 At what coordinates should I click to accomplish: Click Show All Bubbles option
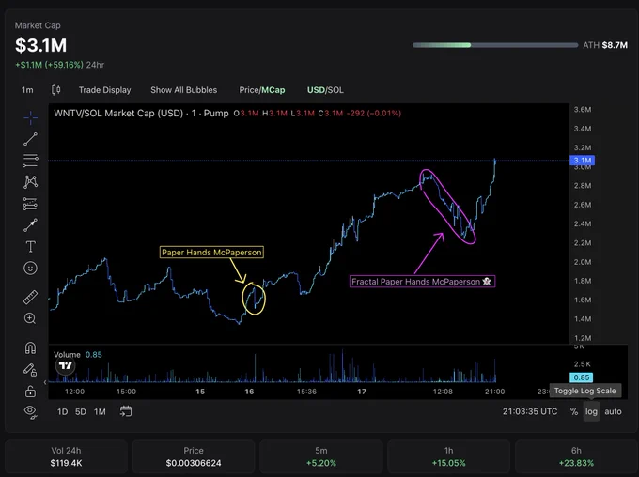[x=184, y=90]
